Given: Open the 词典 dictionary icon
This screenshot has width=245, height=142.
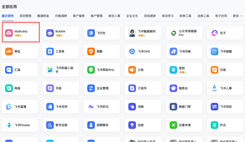Looking at the screenshot, I should [132, 107].
